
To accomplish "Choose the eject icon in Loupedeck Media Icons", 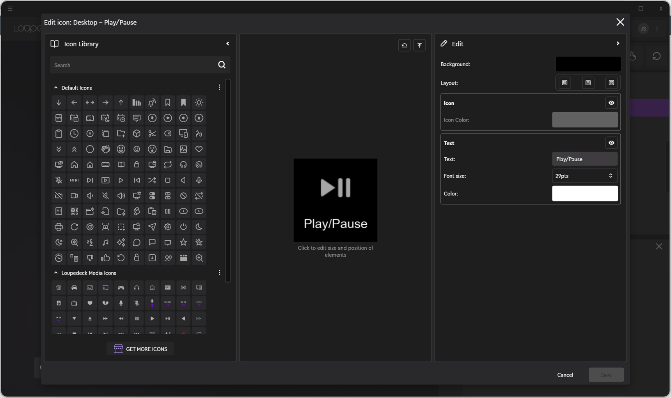I will pyautogui.click(x=90, y=319).
